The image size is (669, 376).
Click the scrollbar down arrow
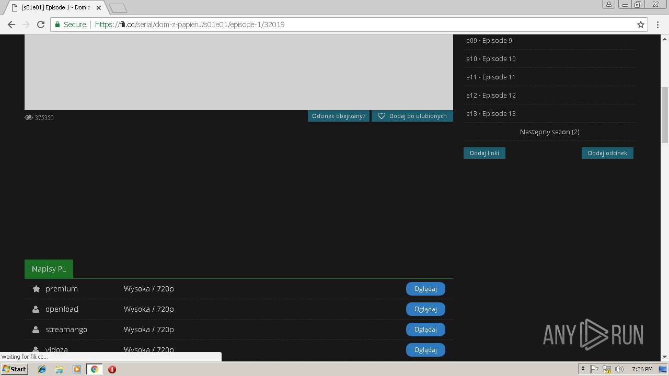(665, 357)
